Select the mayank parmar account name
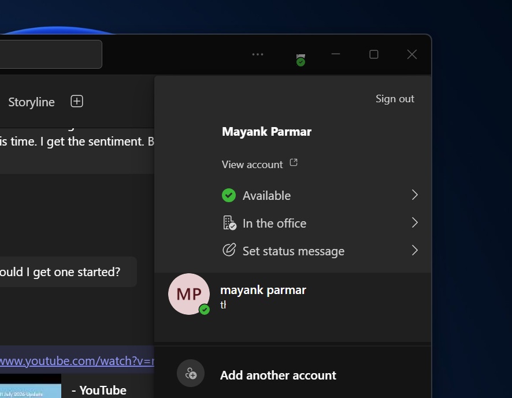The width and height of the screenshot is (512, 398). pos(263,290)
